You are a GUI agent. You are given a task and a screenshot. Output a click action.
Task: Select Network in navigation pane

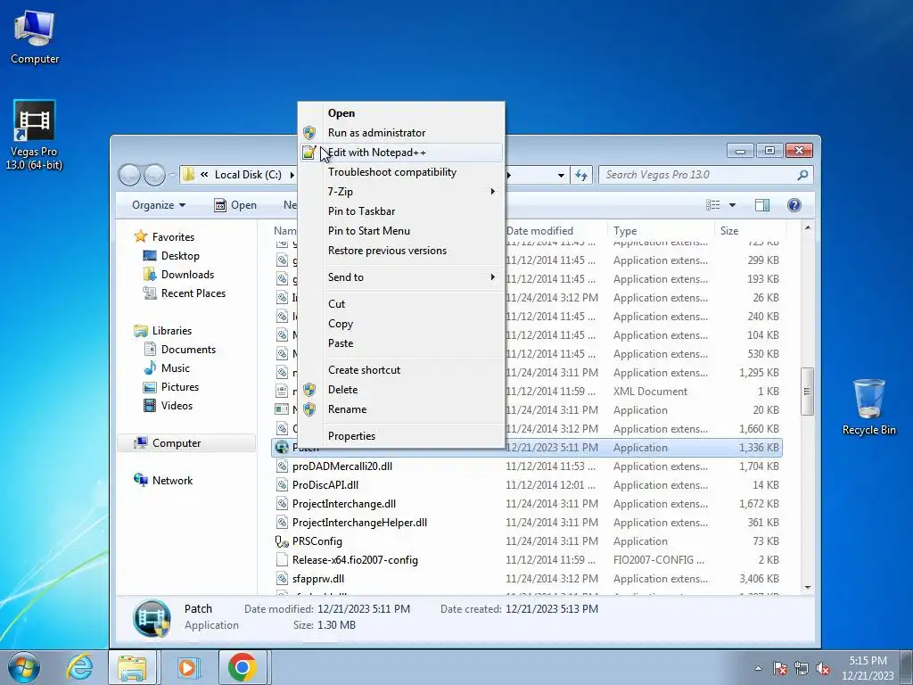[x=172, y=481]
